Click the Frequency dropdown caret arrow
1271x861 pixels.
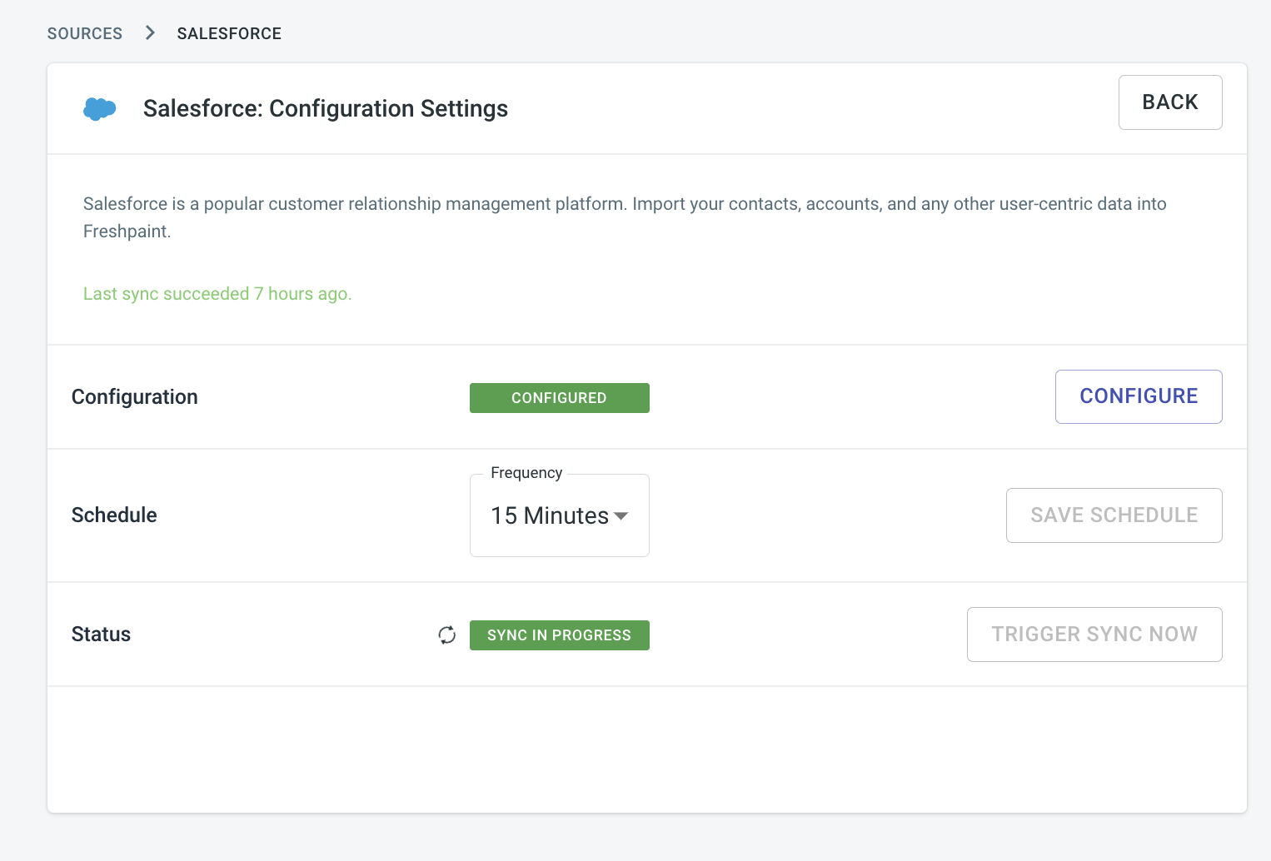coord(621,516)
